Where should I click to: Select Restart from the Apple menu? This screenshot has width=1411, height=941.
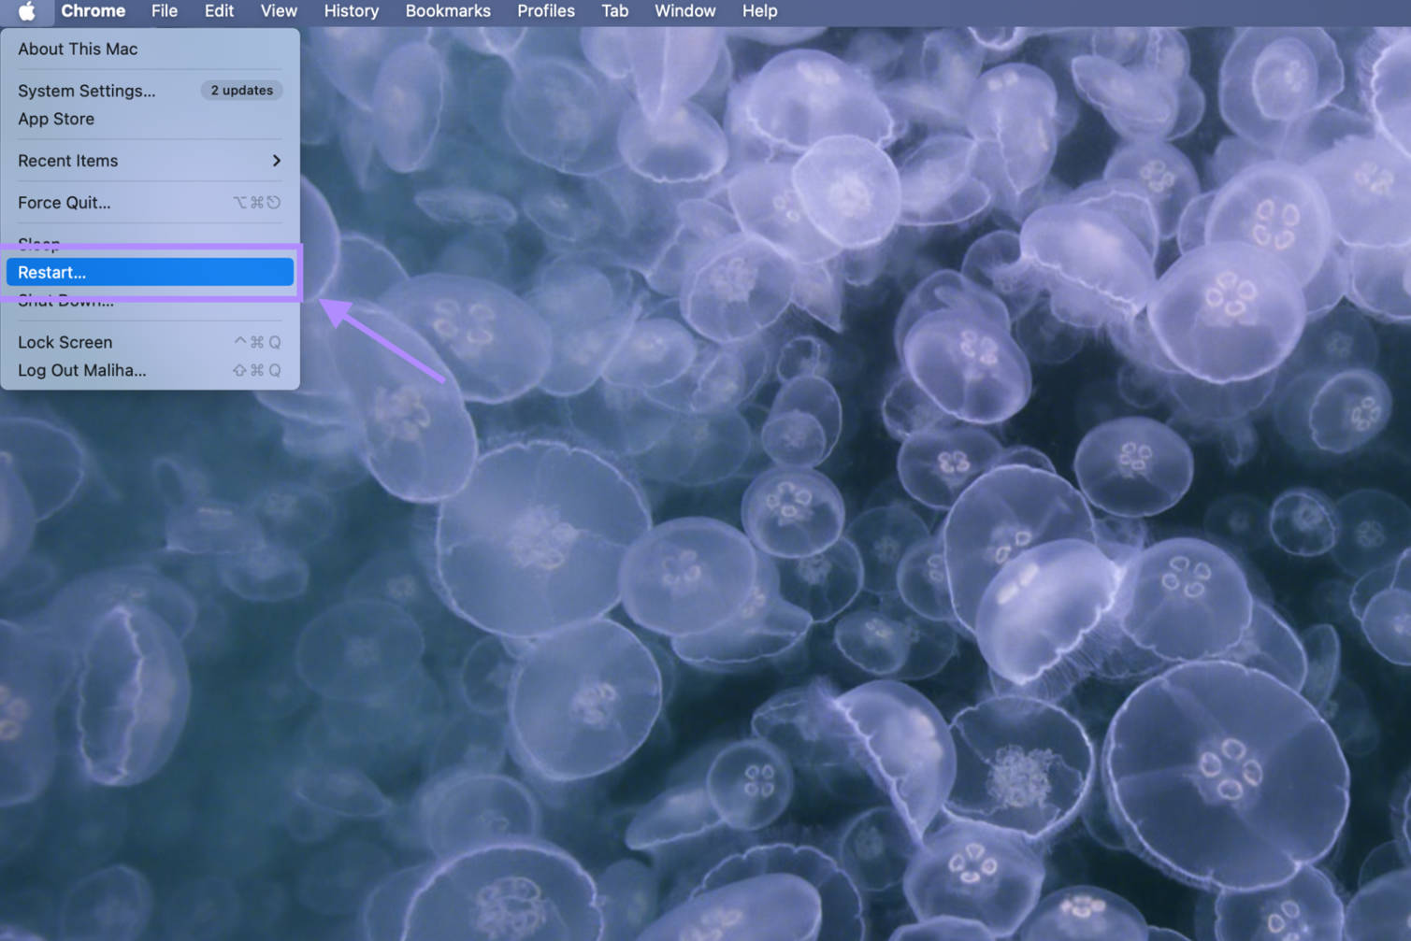[x=150, y=272]
